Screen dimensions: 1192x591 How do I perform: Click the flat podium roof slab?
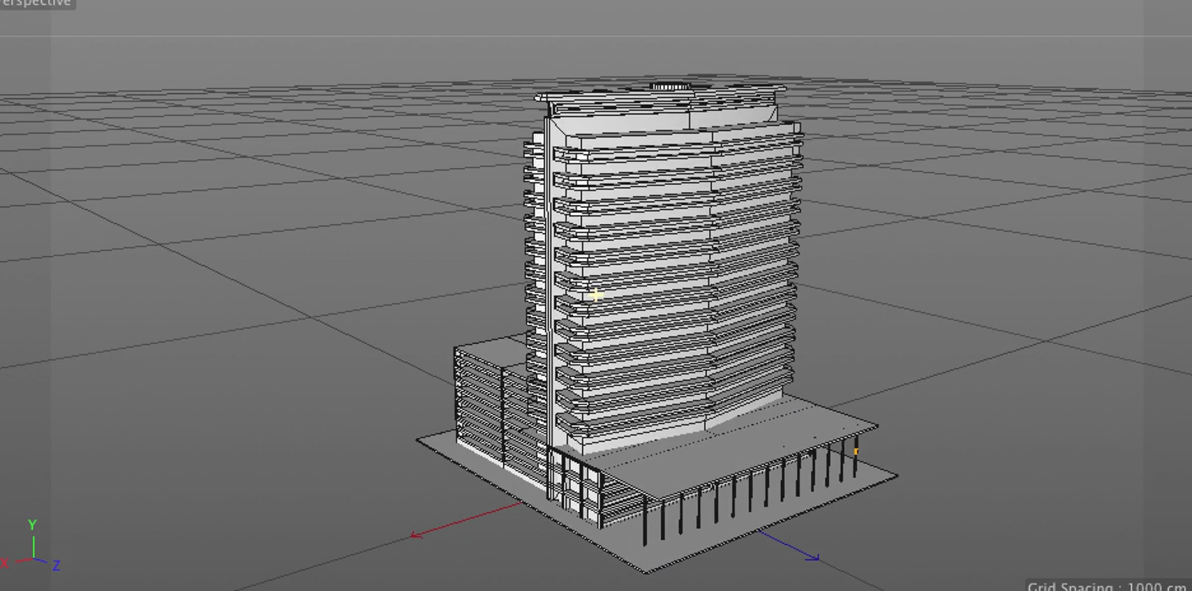745,447
